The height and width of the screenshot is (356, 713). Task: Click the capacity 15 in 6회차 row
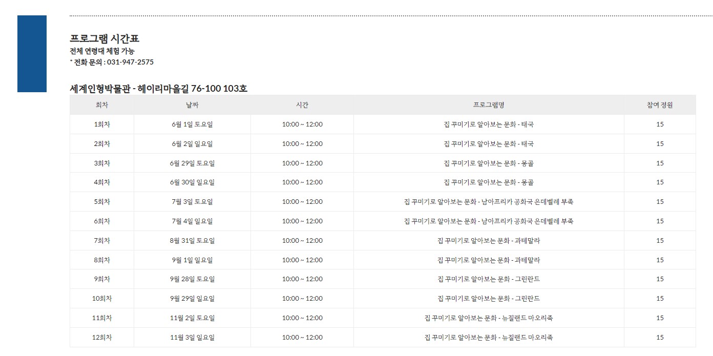tap(660, 221)
